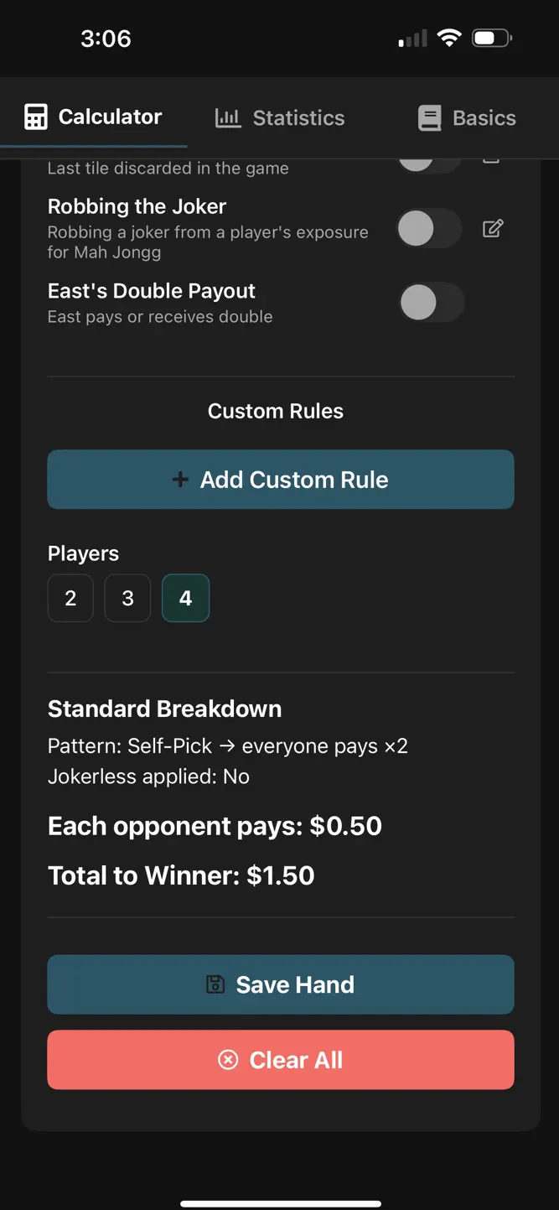Select 4 players
Screen dimensions: 559x1210
tap(185, 598)
